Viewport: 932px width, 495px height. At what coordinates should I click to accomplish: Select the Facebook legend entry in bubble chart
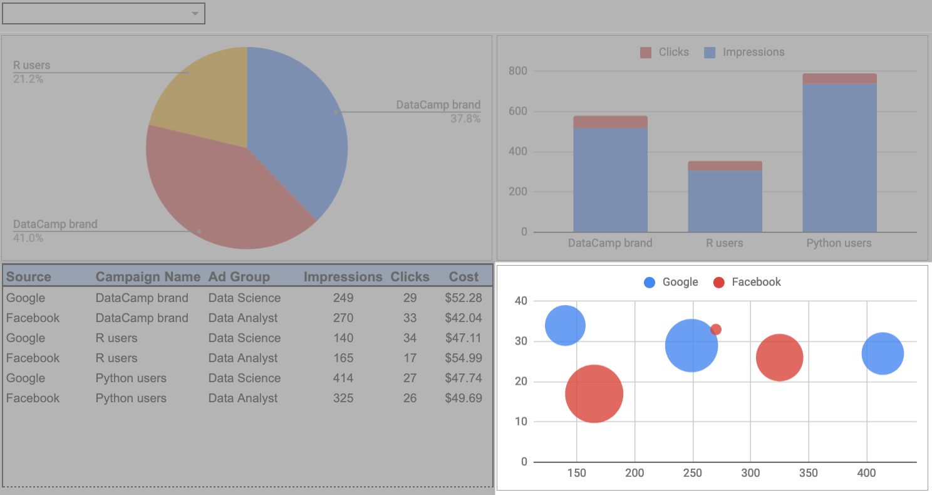tap(747, 282)
